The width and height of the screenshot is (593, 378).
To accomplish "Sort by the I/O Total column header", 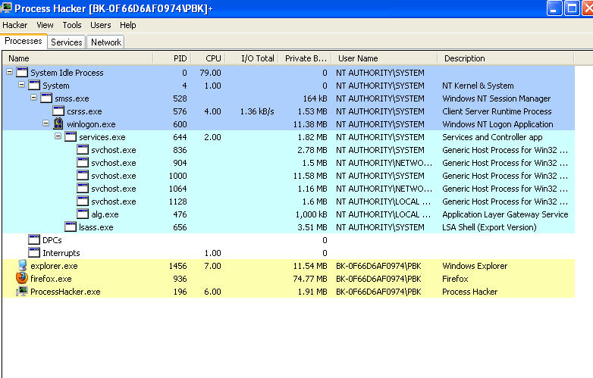I will coord(253,58).
